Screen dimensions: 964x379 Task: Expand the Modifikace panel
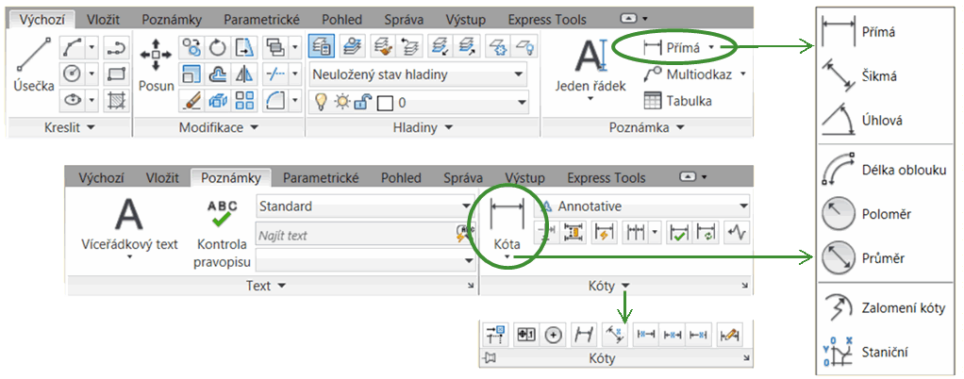(219, 126)
